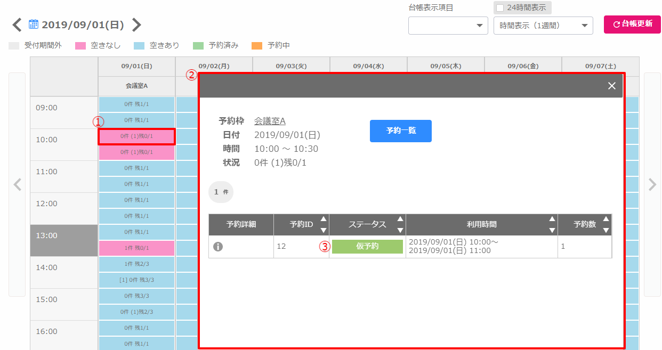Sort by ステータス column arrows
The height and width of the screenshot is (350, 662).
tap(400, 224)
